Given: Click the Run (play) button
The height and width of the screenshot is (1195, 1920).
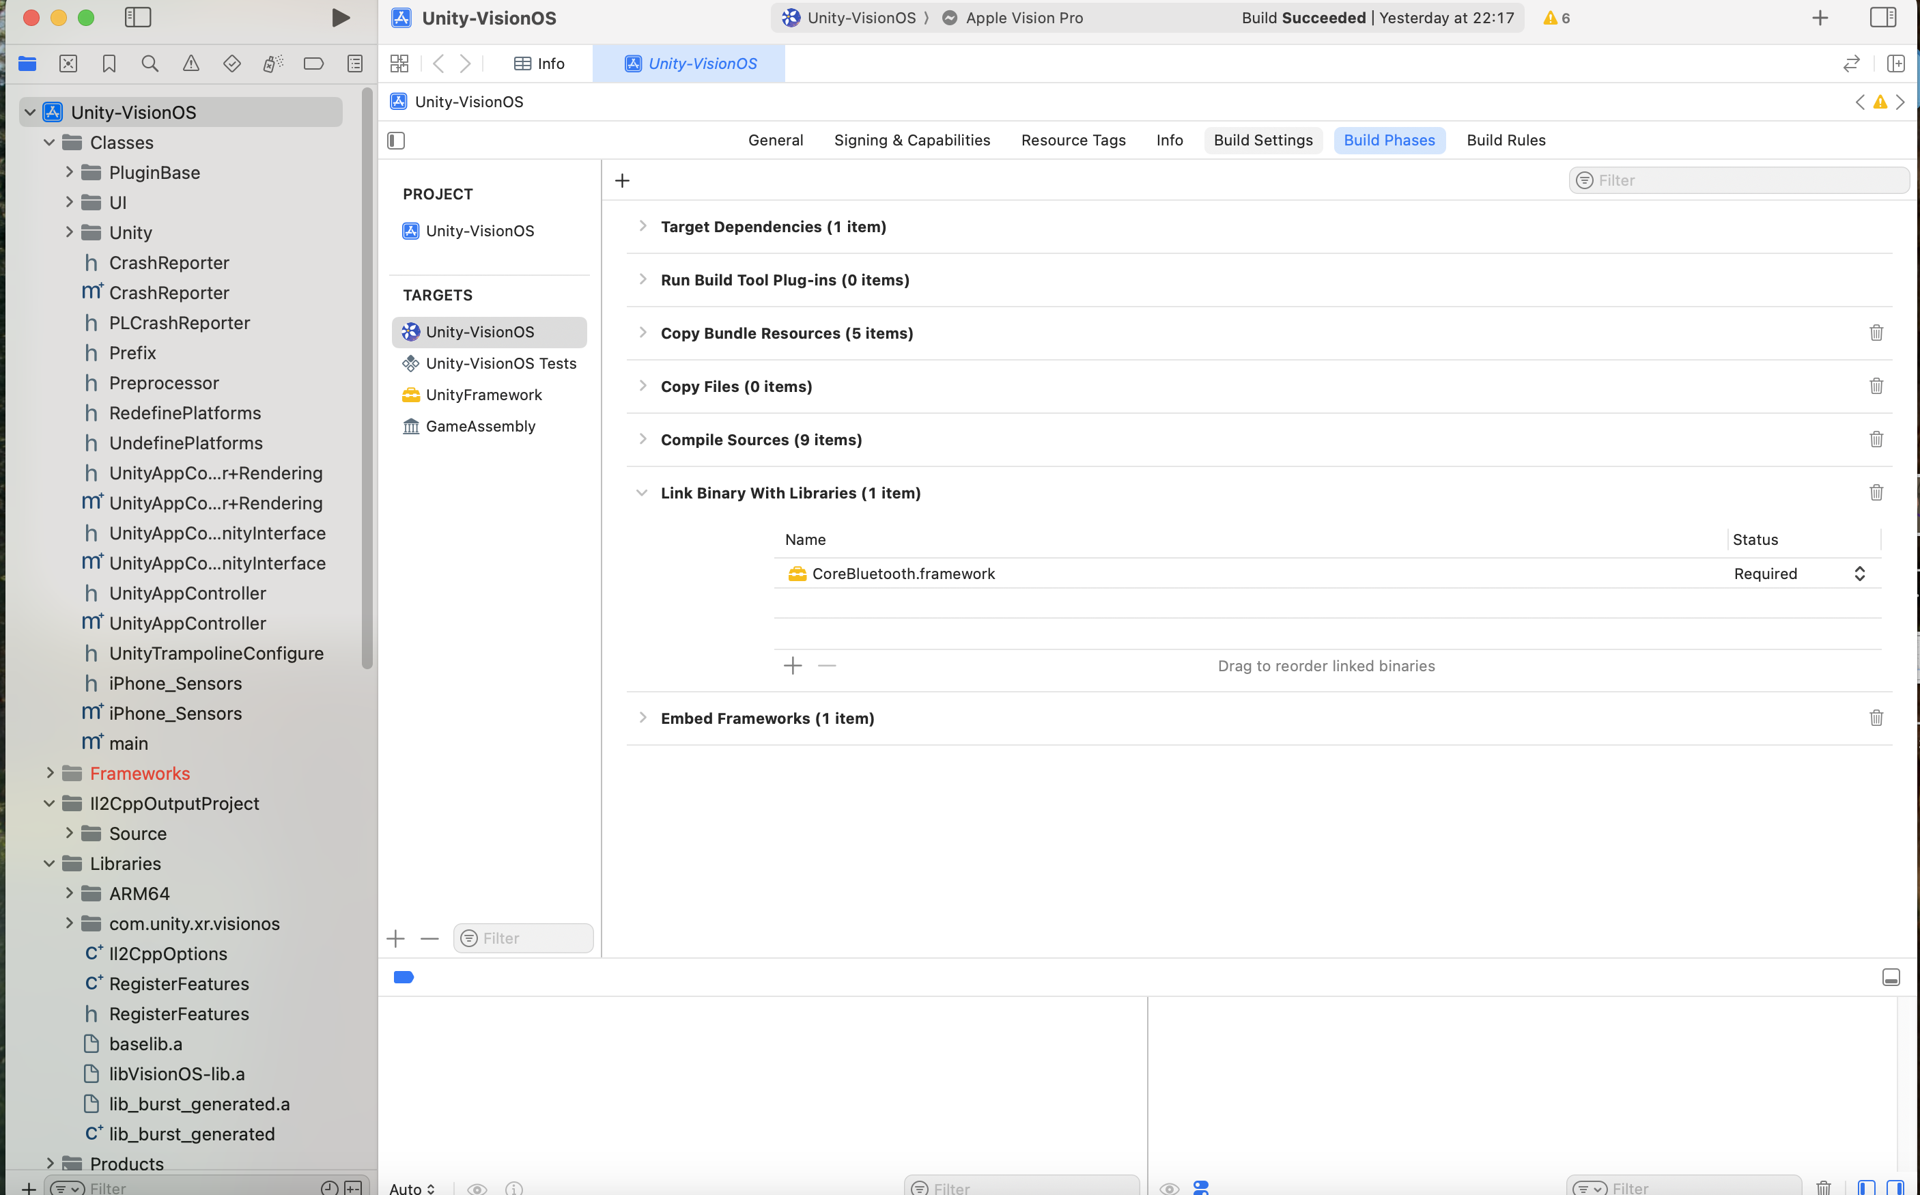Looking at the screenshot, I should (x=341, y=17).
